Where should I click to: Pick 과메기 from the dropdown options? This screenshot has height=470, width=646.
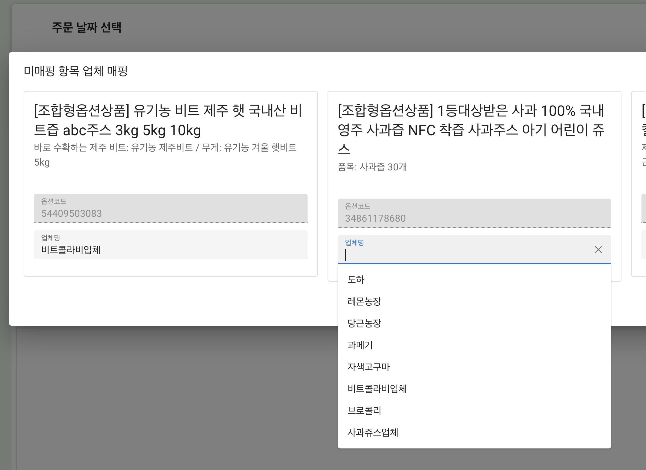(360, 345)
